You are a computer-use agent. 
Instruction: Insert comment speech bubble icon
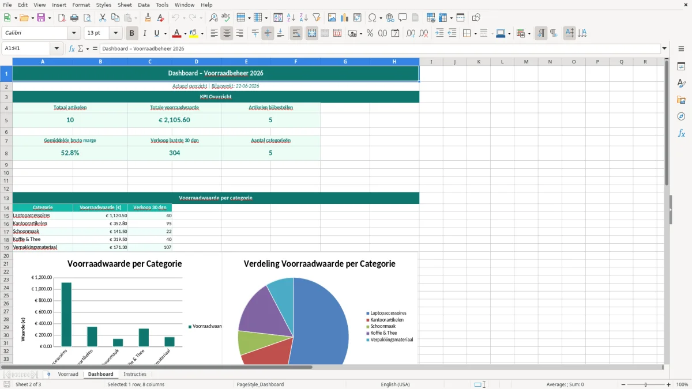pos(403,17)
